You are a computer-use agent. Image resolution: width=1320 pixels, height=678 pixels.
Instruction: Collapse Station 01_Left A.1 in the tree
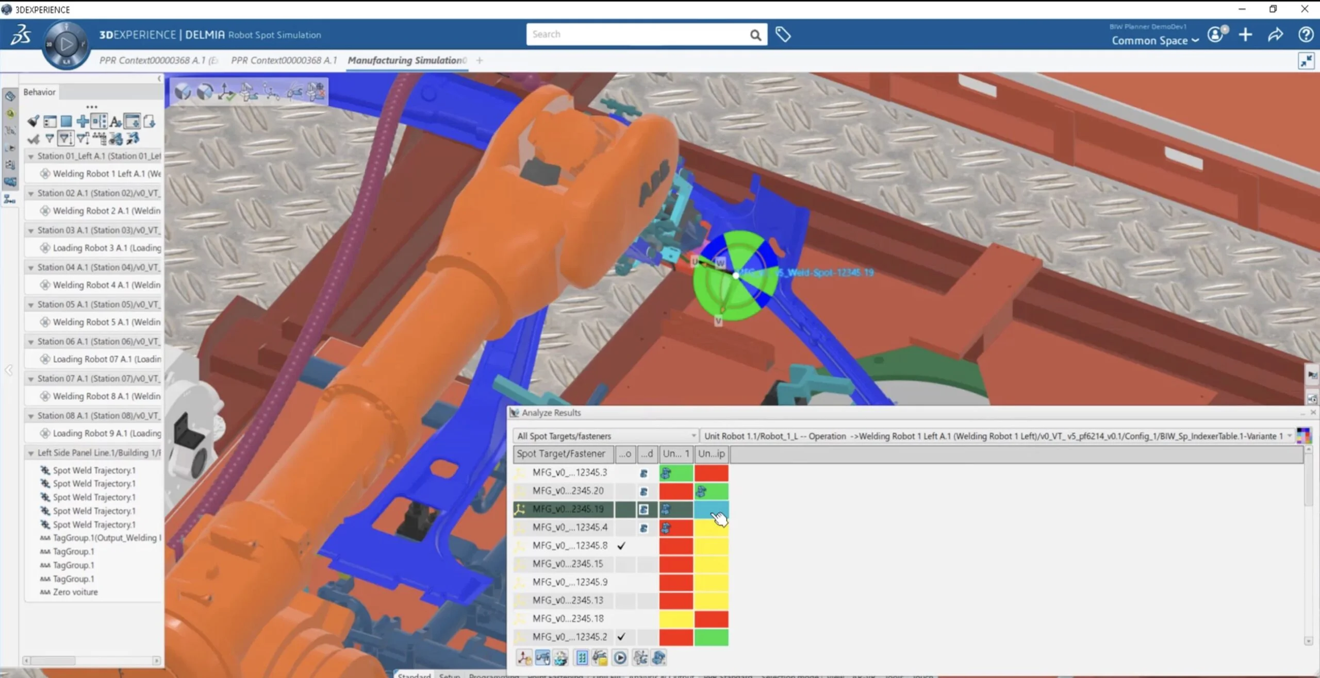click(x=32, y=156)
